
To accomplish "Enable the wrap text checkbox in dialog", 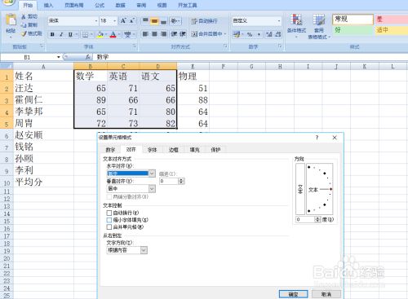I will 109,213.
